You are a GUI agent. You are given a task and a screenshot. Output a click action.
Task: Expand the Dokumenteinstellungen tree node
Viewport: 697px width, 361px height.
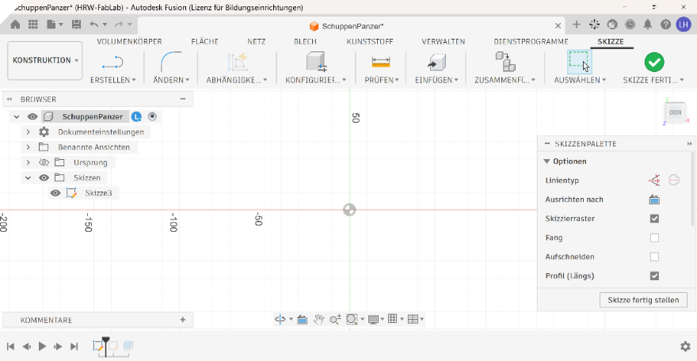pyautogui.click(x=28, y=132)
